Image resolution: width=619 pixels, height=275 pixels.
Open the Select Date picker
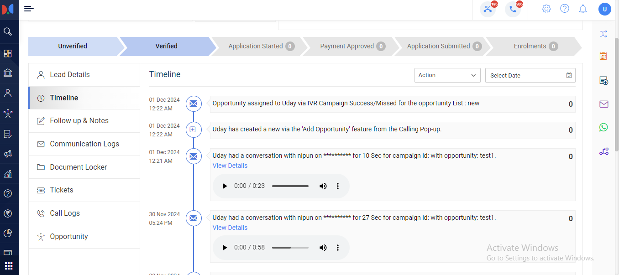click(530, 75)
